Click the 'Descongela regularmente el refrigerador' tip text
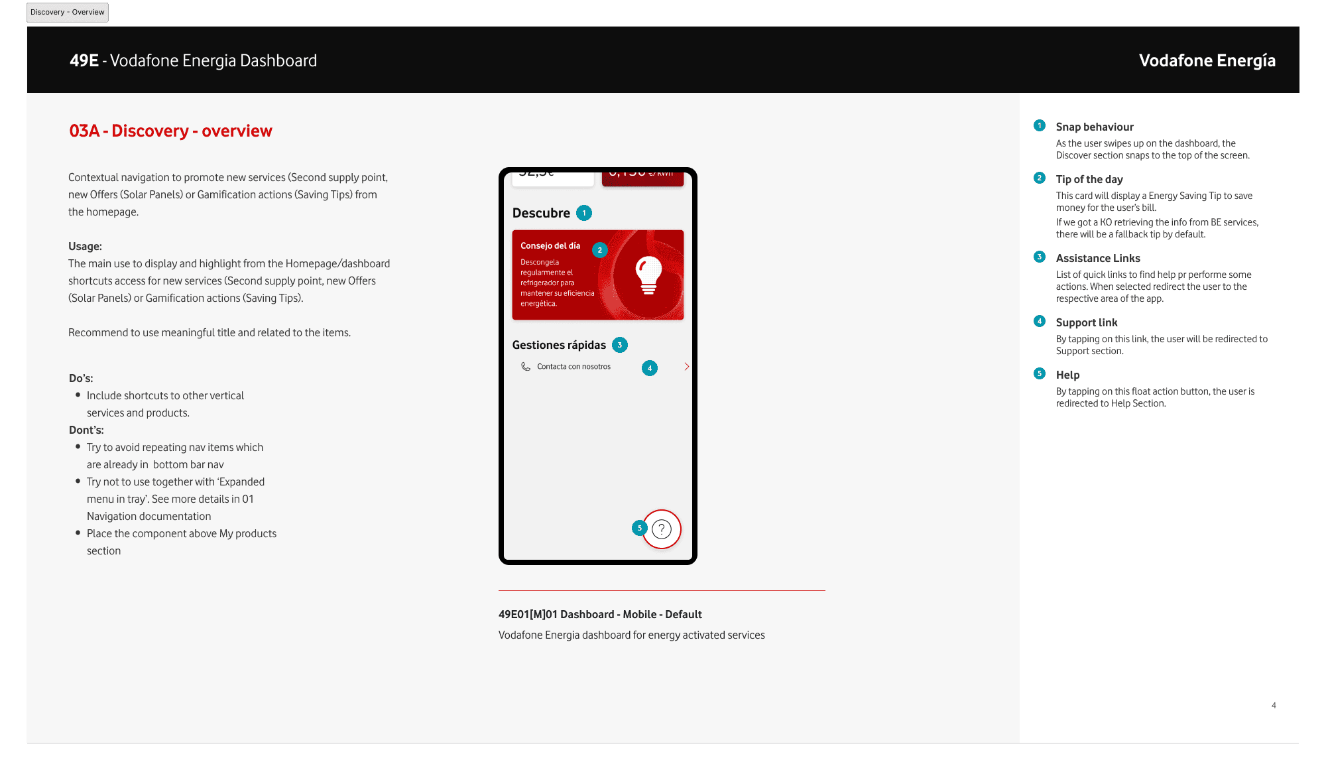 (557, 283)
